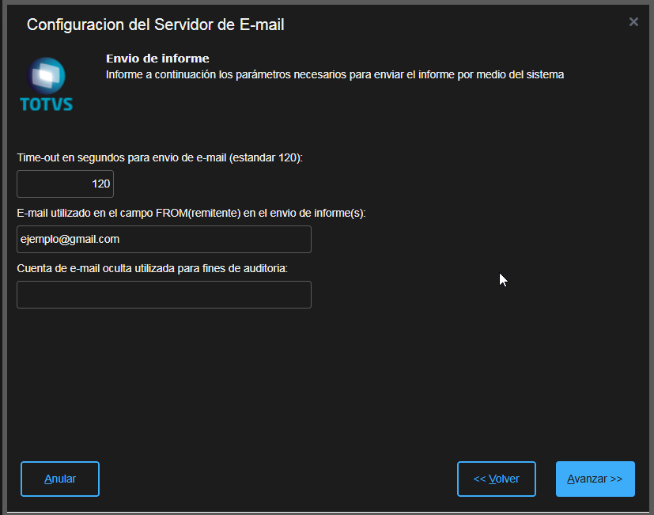The width and height of the screenshot is (654, 515).
Task: Click the "Informe a continuación" description text
Action: pyautogui.click(x=335, y=75)
